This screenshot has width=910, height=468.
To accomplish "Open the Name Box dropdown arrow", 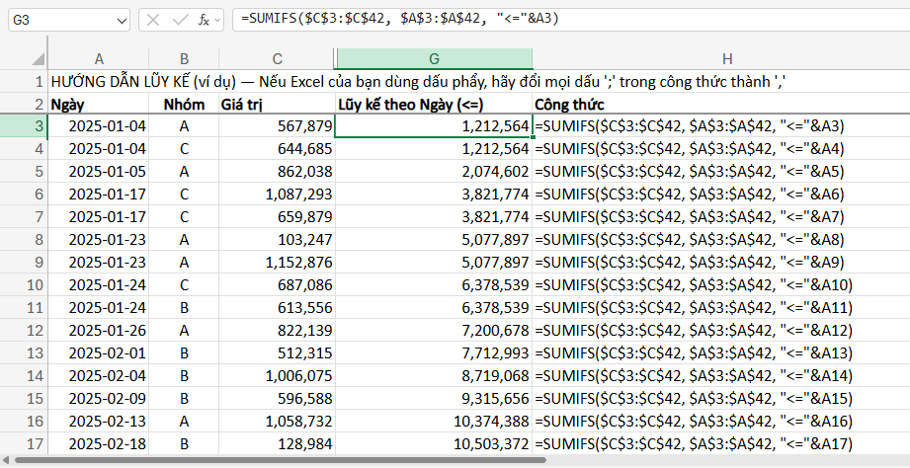I will click(x=122, y=21).
